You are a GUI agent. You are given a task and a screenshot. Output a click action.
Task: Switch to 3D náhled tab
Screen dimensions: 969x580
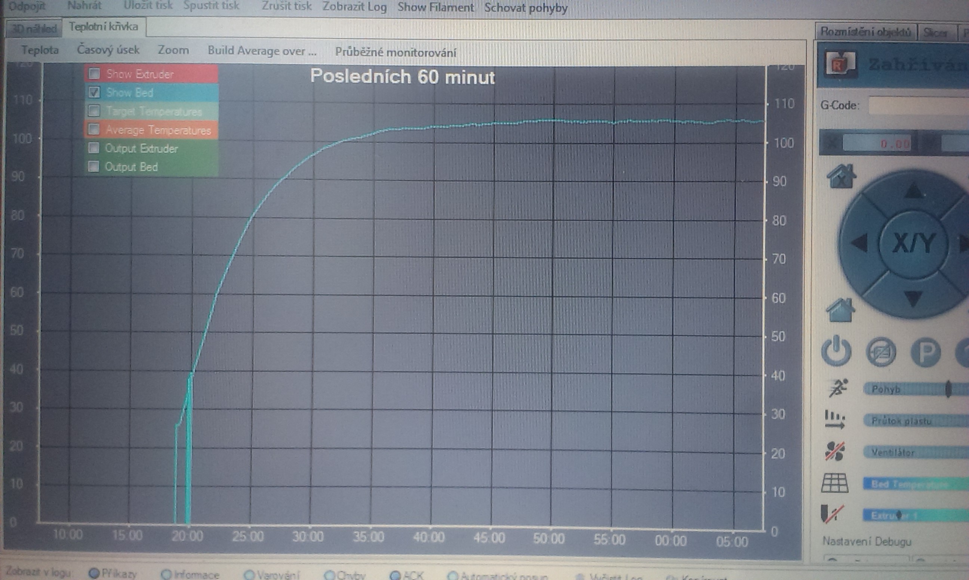pyautogui.click(x=34, y=28)
